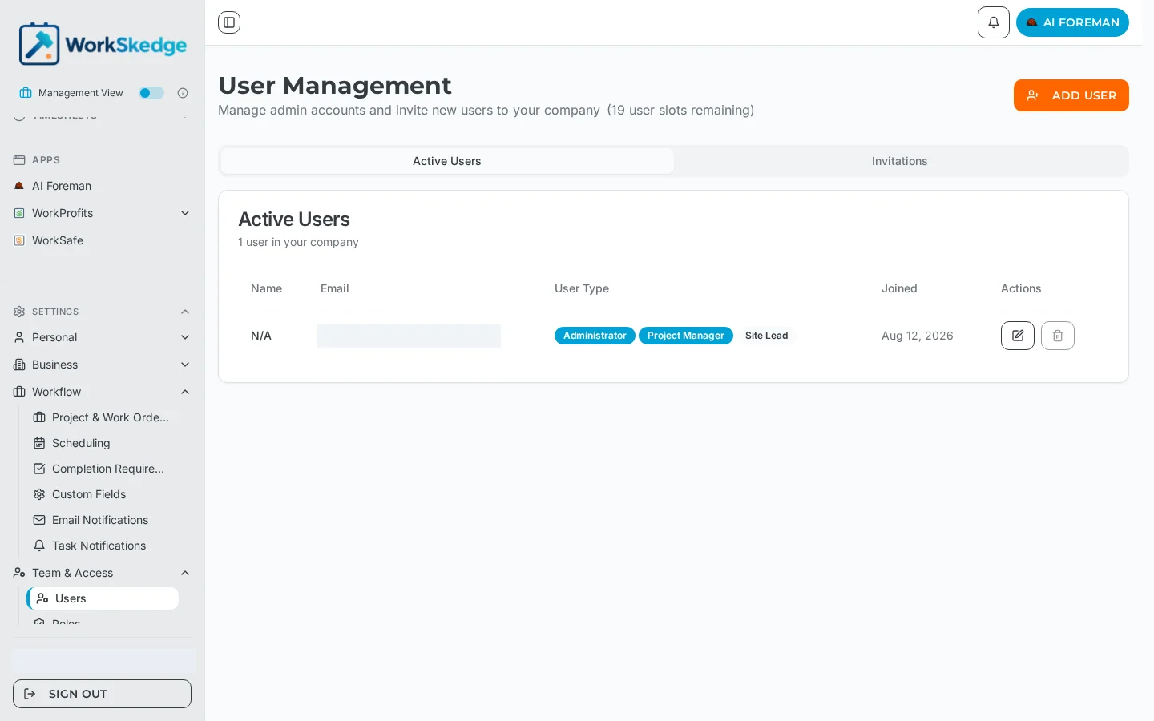Expand the Personal settings chevron

[185, 337]
